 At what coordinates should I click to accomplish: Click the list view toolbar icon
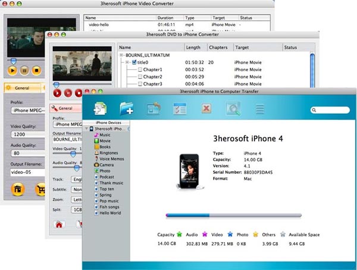pos(260,109)
